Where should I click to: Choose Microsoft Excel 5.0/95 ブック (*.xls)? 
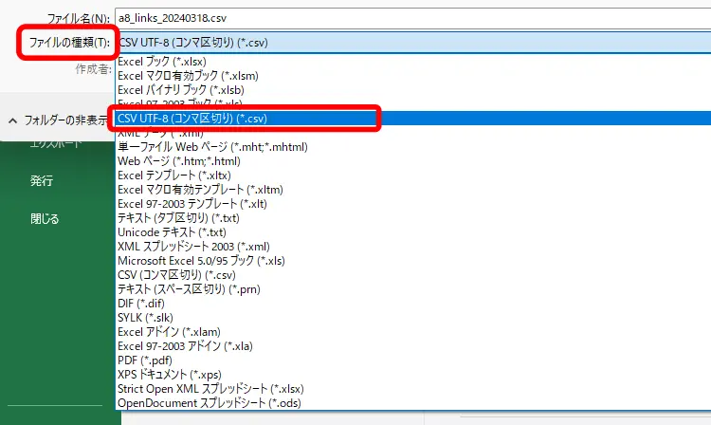click(201, 261)
